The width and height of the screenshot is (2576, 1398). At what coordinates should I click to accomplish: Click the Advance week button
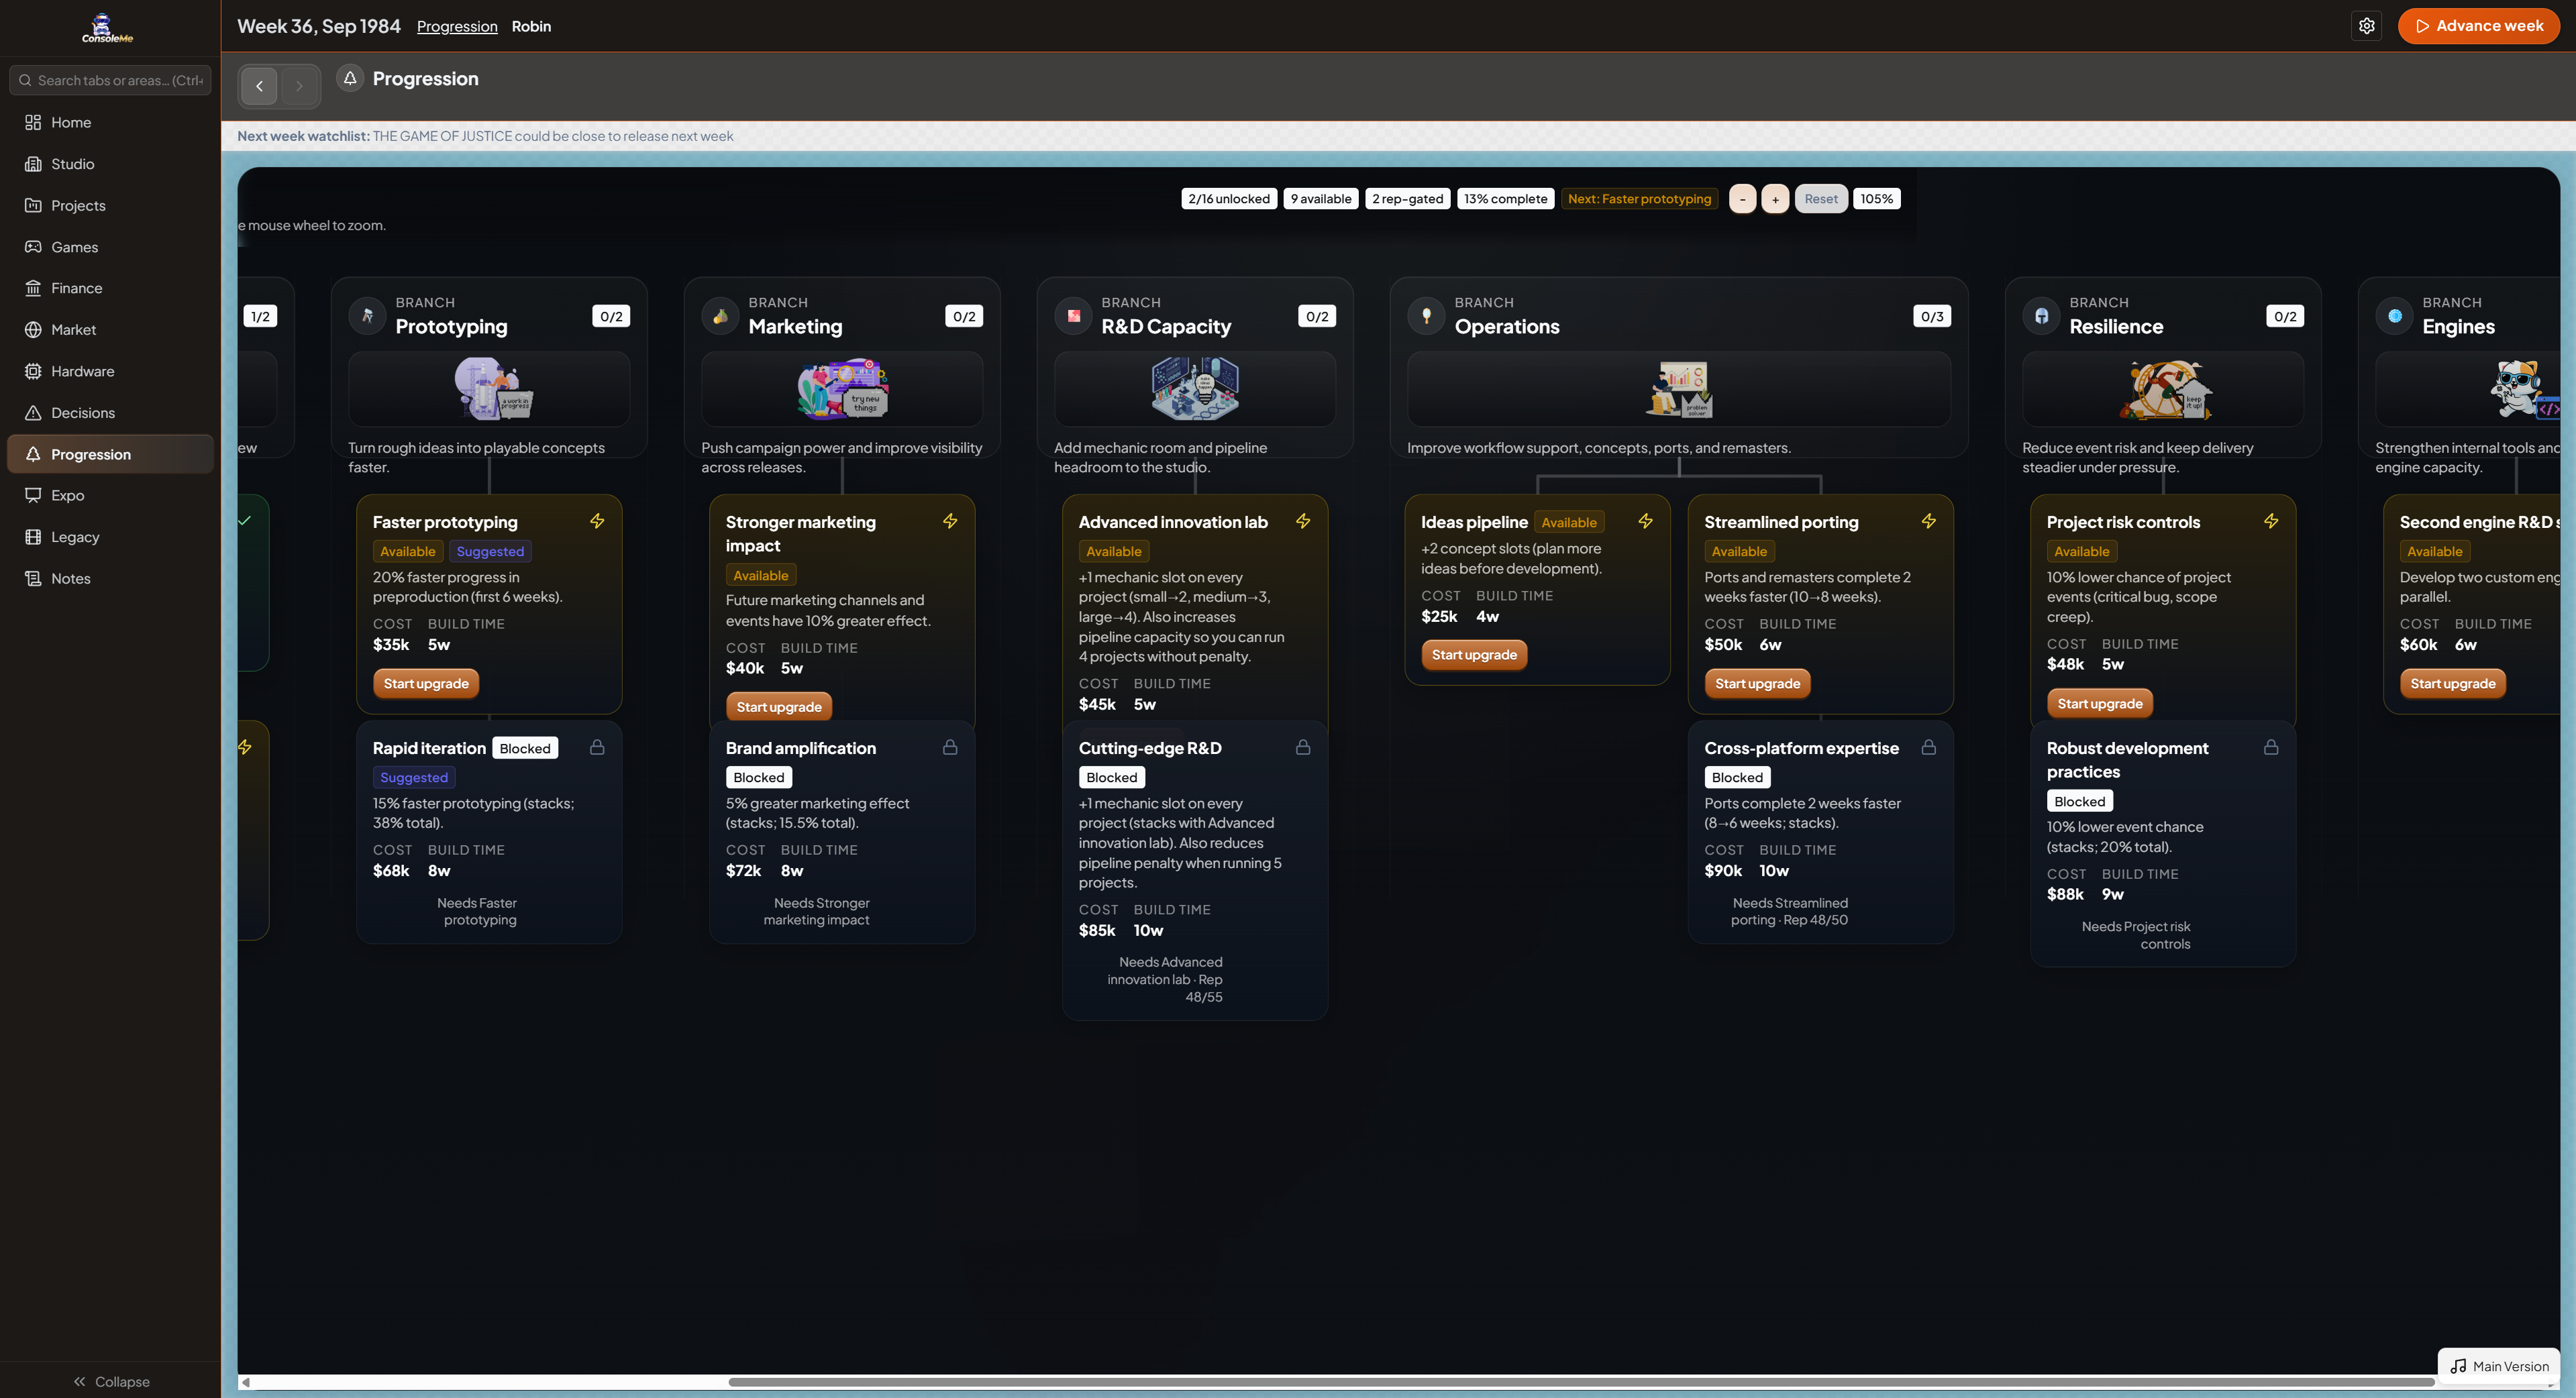point(2478,26)
